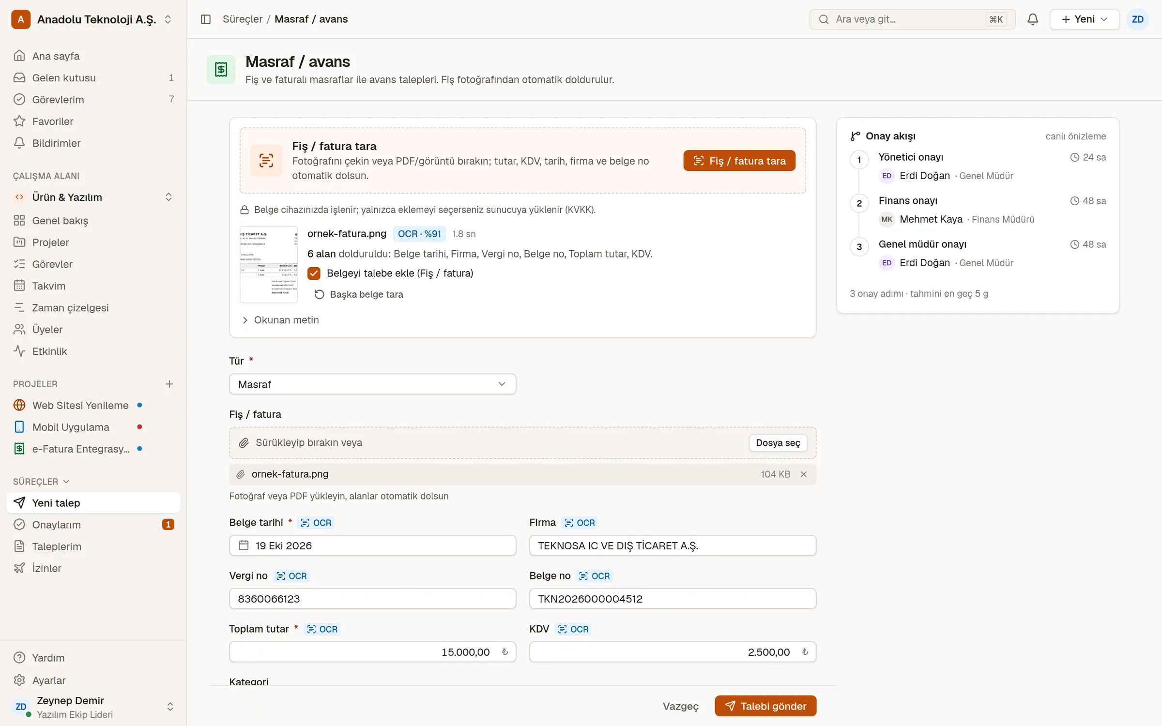Click the calendar icon in Belge tarihi

[x=244, y=545]
